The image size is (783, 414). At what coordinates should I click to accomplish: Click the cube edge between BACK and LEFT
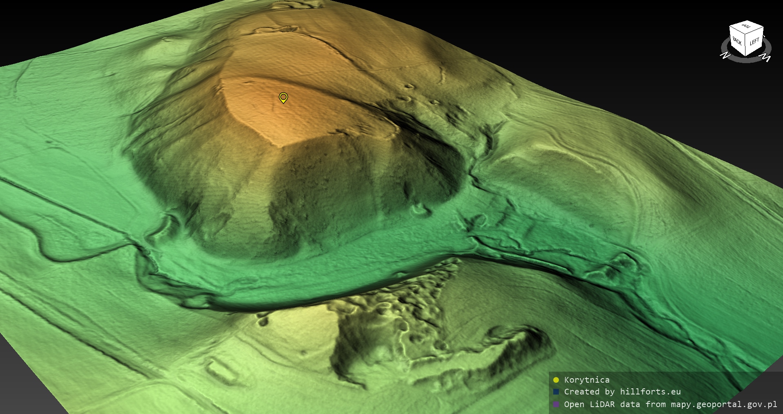(746, 46)
